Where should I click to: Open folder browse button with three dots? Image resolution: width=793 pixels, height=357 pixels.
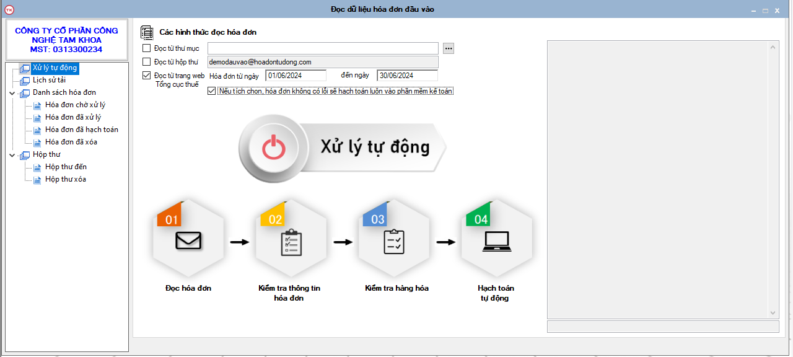pyautogui.click(x=449, y=48)
